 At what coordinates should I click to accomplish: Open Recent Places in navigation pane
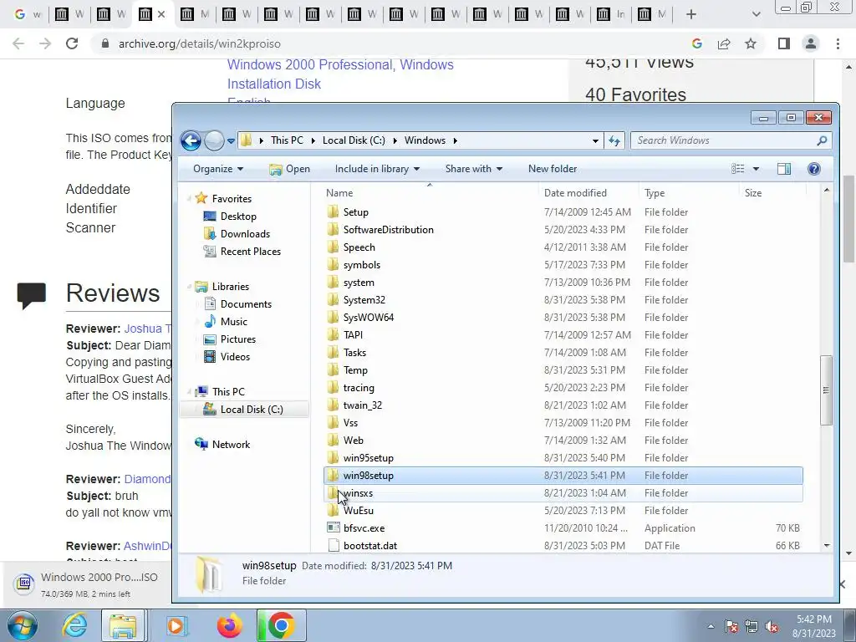[250, 251]
